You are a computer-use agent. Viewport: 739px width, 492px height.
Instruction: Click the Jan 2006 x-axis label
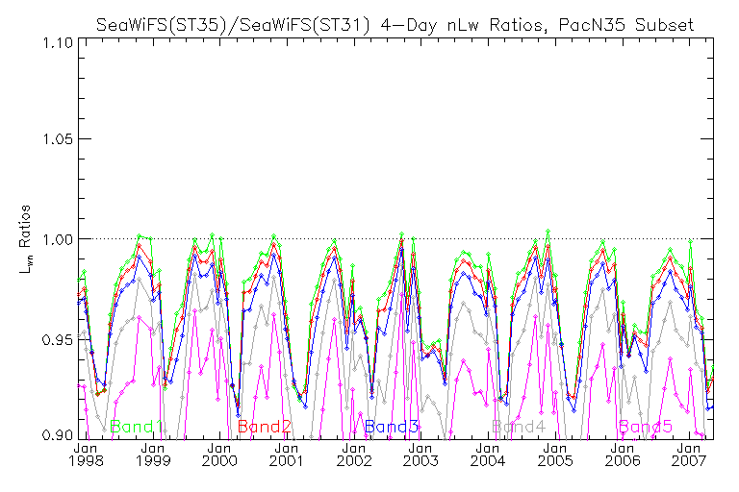click(x=623, y=454)
